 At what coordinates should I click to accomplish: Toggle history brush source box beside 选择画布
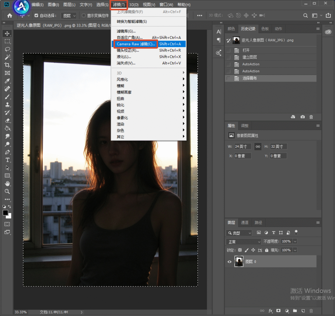point(229,78)
